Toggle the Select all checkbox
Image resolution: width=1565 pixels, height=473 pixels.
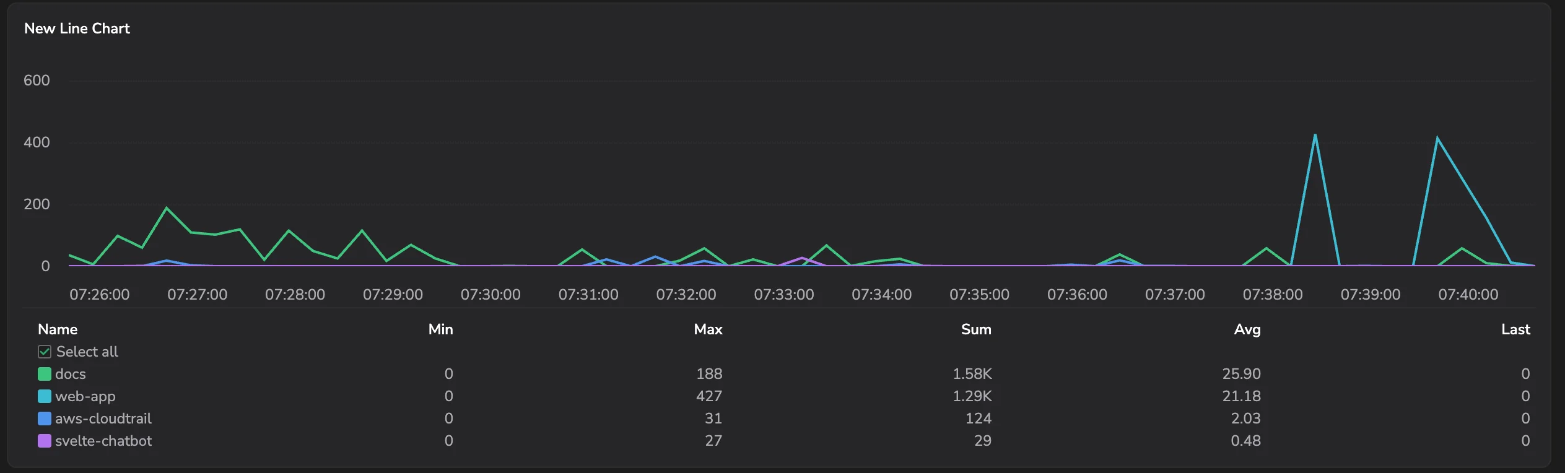(x=45, y=352)
